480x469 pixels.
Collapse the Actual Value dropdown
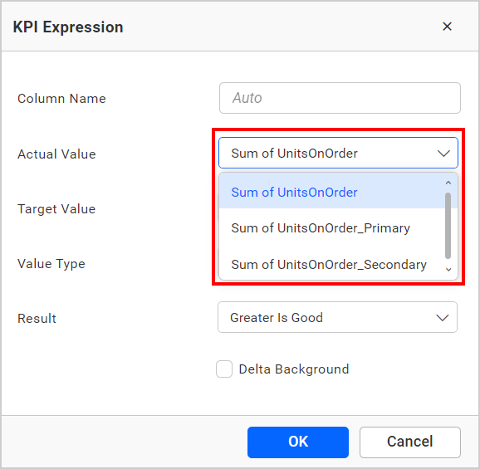[443, 153]
